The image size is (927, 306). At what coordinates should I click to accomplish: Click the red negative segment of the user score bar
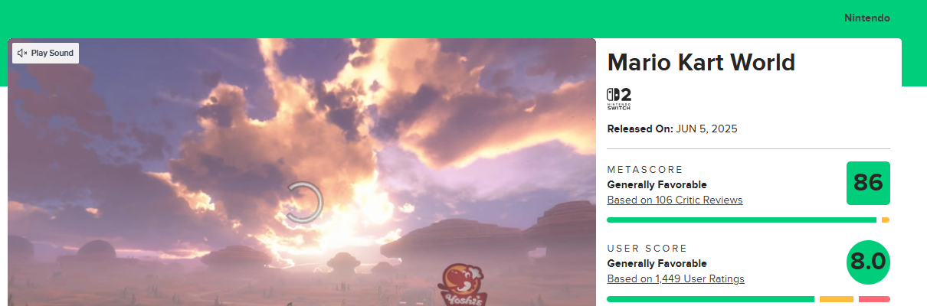coord(874,299)
